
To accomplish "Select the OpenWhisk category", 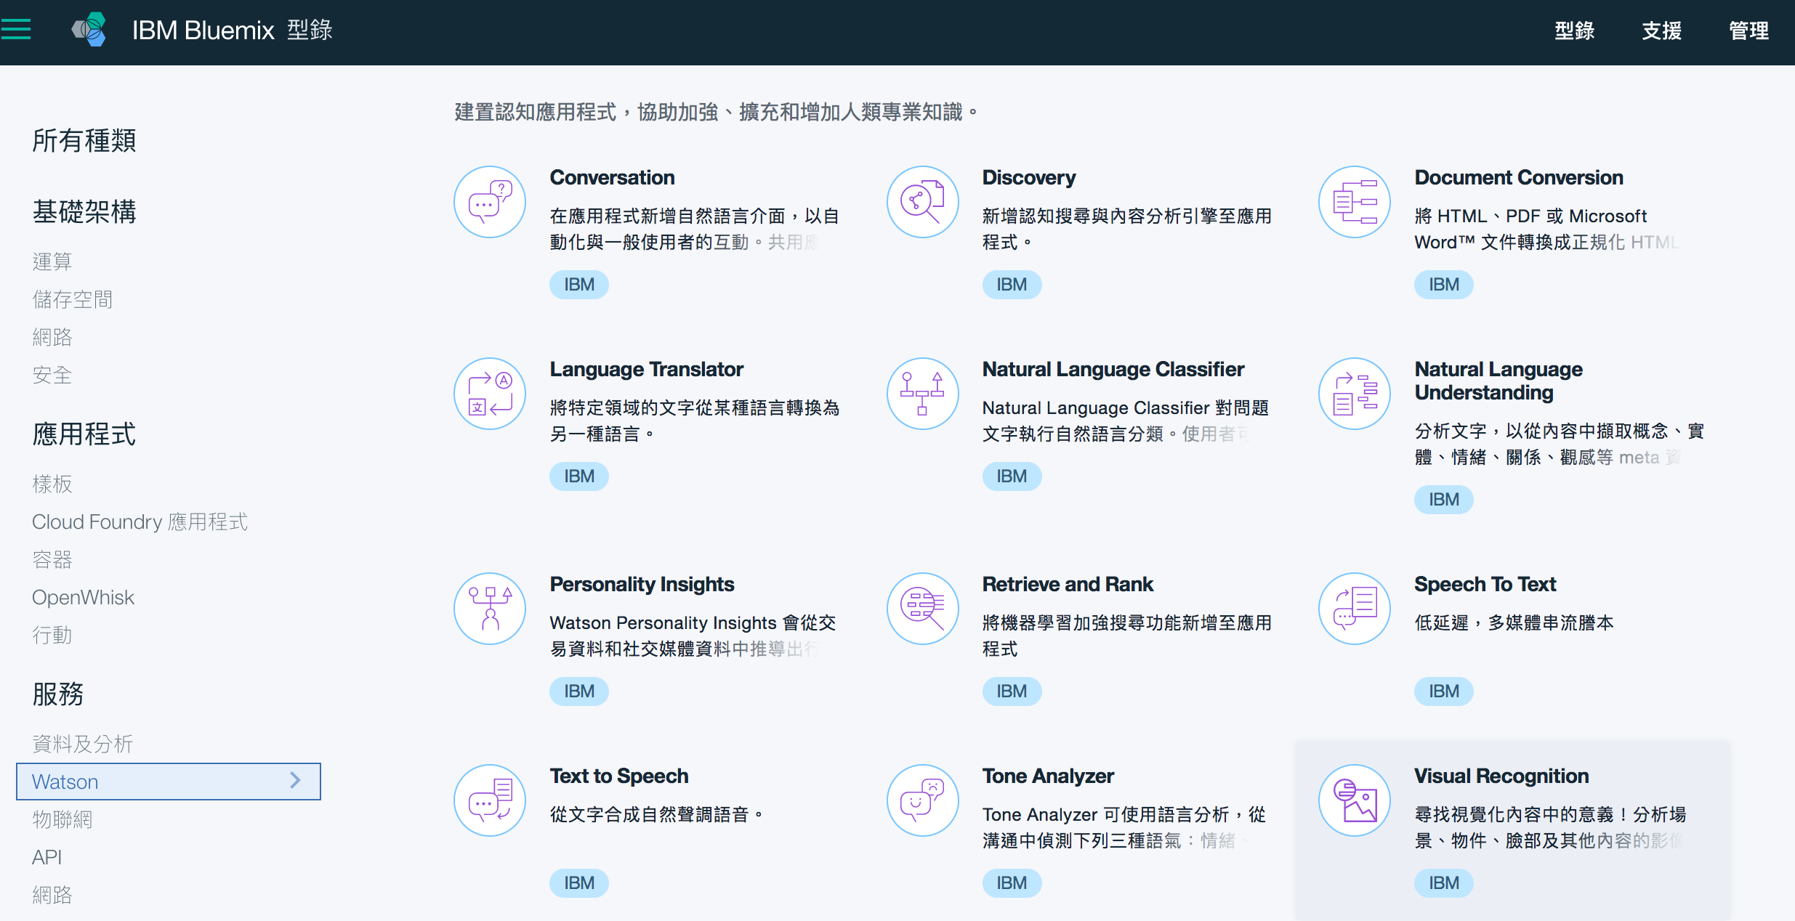I will (84, 597).
